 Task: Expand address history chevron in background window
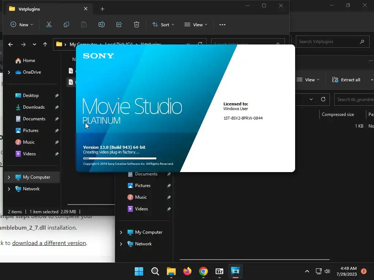[x=311, y=99]
